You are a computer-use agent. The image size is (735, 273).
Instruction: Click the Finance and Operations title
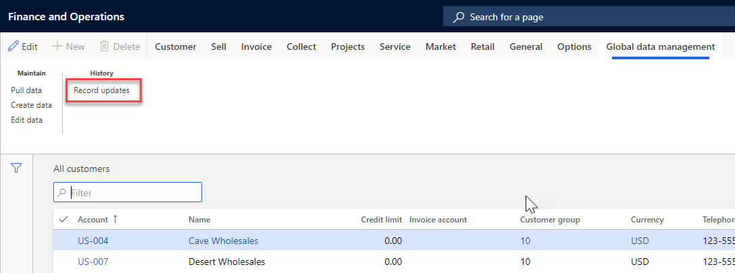(66, 17)
